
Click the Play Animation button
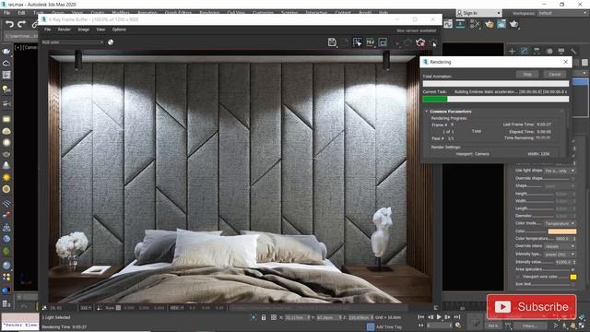pyautogui.click(x=439, y=317)
